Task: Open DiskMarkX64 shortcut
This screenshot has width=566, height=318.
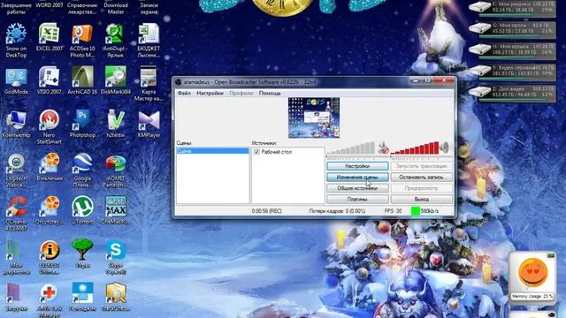Action: pyautogui.click(x=116, y=80)
